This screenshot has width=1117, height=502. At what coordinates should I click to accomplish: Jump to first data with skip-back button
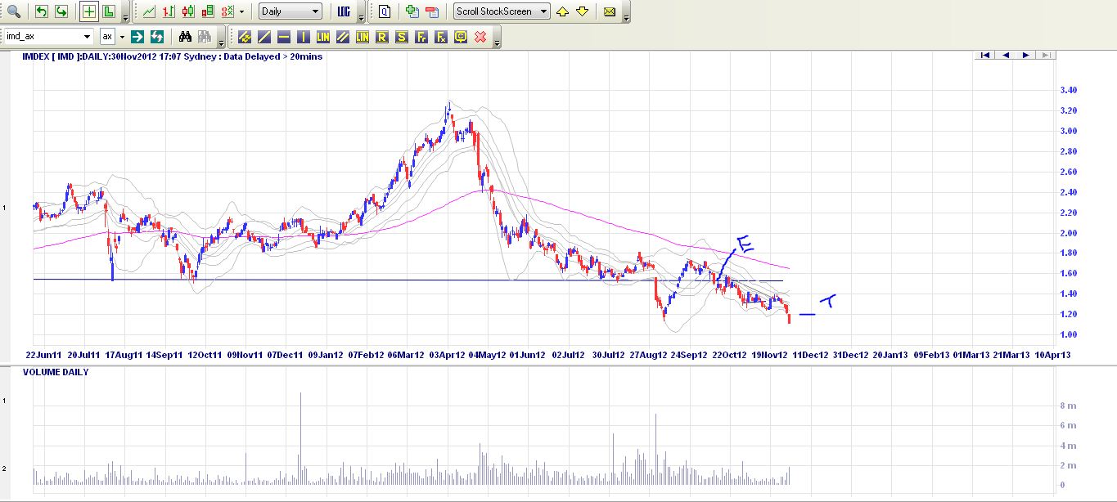[985, 55]
